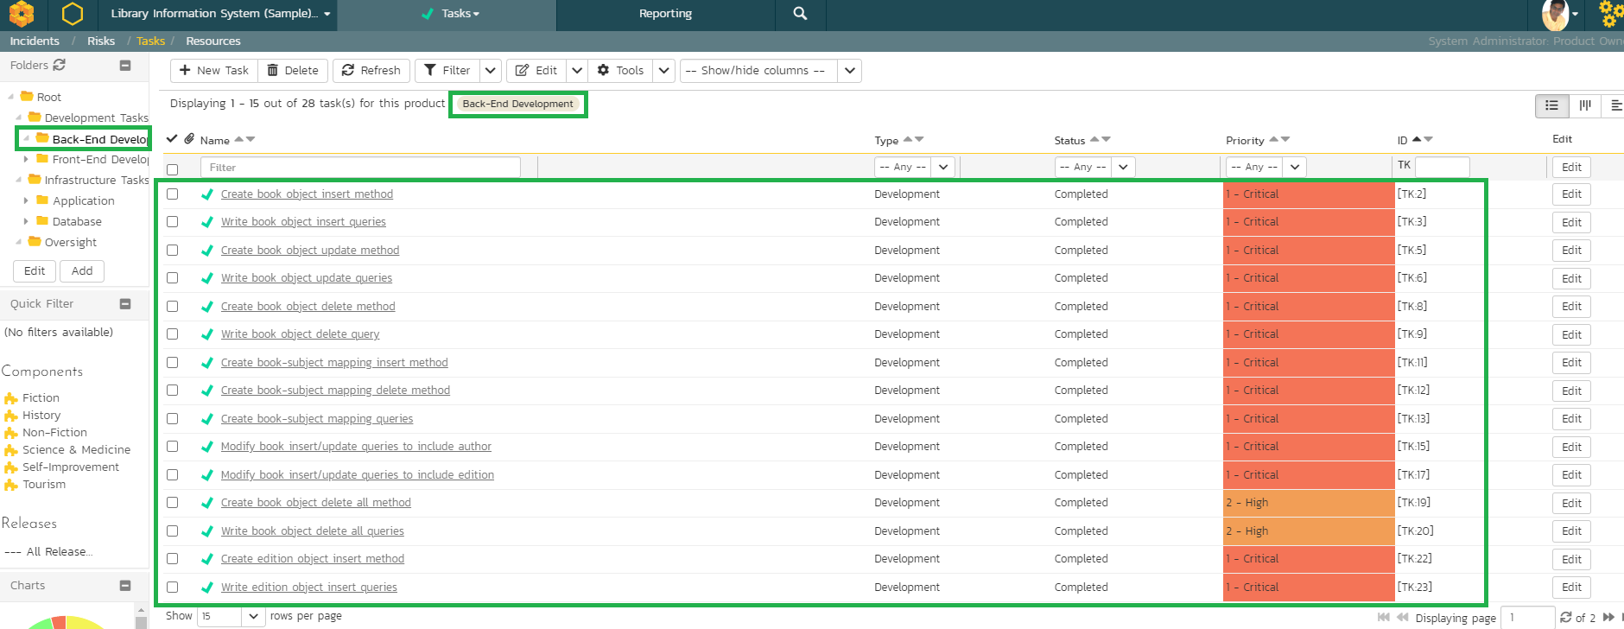Check the box for Create book object insert method
This screenshot has width=1624, height=629.
[173, 194]
